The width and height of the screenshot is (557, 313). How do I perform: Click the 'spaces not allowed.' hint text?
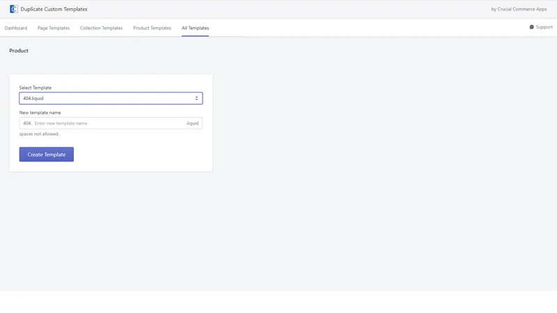pyautogui.click(x=39, y=134)
